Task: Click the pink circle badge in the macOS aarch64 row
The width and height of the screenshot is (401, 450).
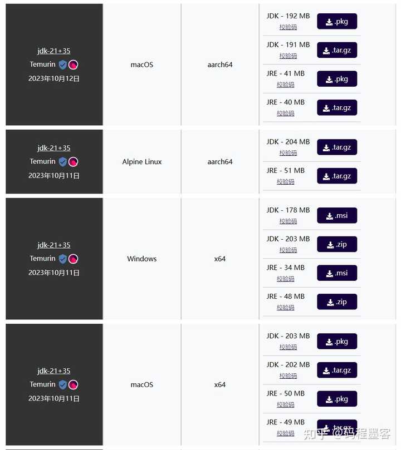Action: (x=73, y=65)
